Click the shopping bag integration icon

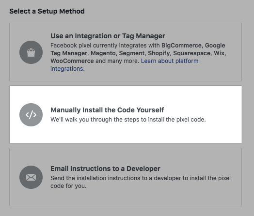point(31,52)
